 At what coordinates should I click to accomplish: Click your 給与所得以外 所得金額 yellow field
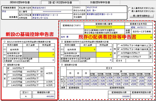point(47,55)
